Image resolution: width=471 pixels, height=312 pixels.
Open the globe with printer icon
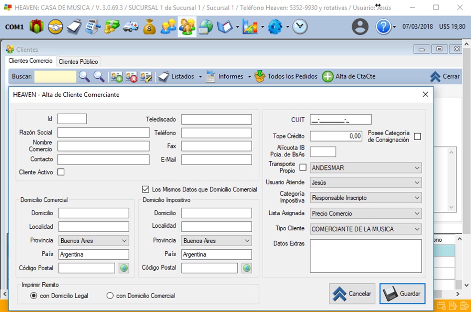[x=205, y=27]
